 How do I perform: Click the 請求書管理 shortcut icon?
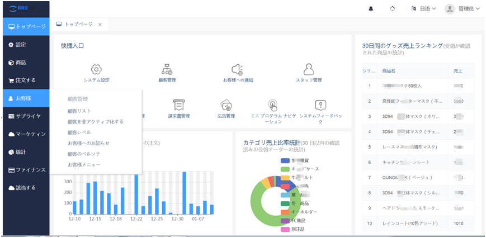click(x=179, y=105)
